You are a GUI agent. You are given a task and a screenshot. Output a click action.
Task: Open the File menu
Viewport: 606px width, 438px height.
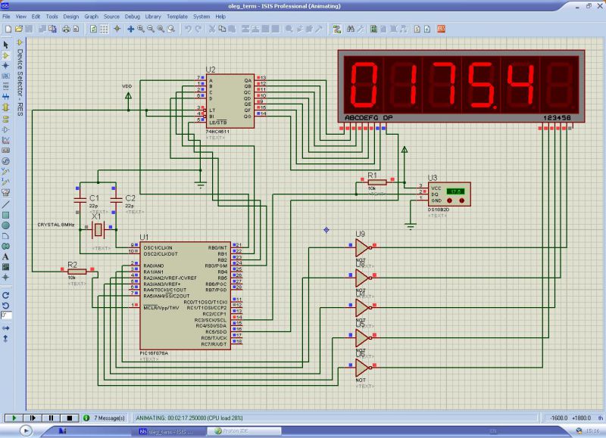[x=7, y=17]
